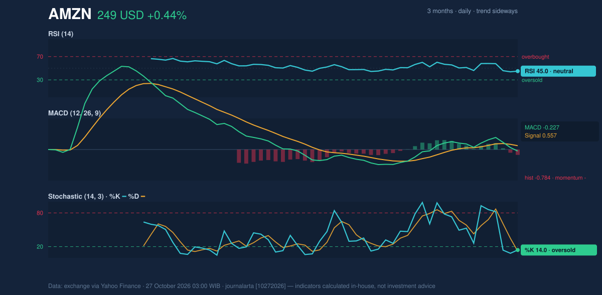Click the AMZN ticker title
Screen dimensions: 602x295
point(70,15)
